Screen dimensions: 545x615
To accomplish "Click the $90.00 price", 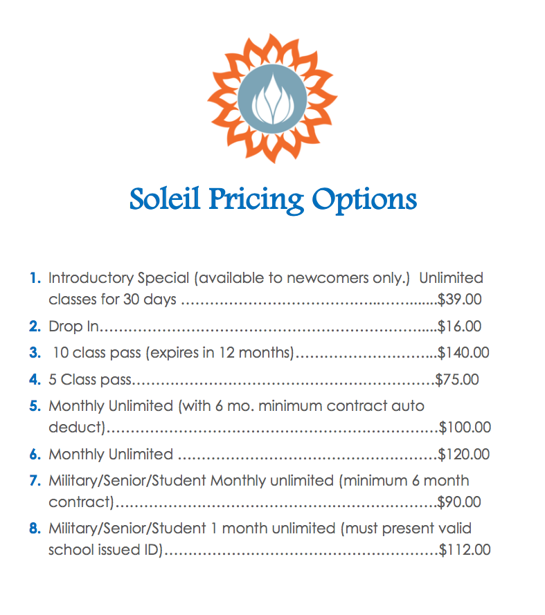I will [x=459, y=502].
